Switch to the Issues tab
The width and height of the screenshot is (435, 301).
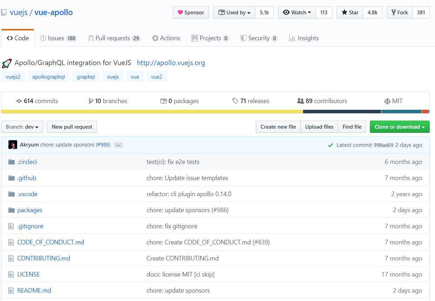click(58, 38)
